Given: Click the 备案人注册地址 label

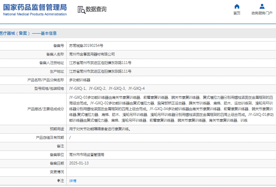Looking at the screenshot, I should pos(52,63).
